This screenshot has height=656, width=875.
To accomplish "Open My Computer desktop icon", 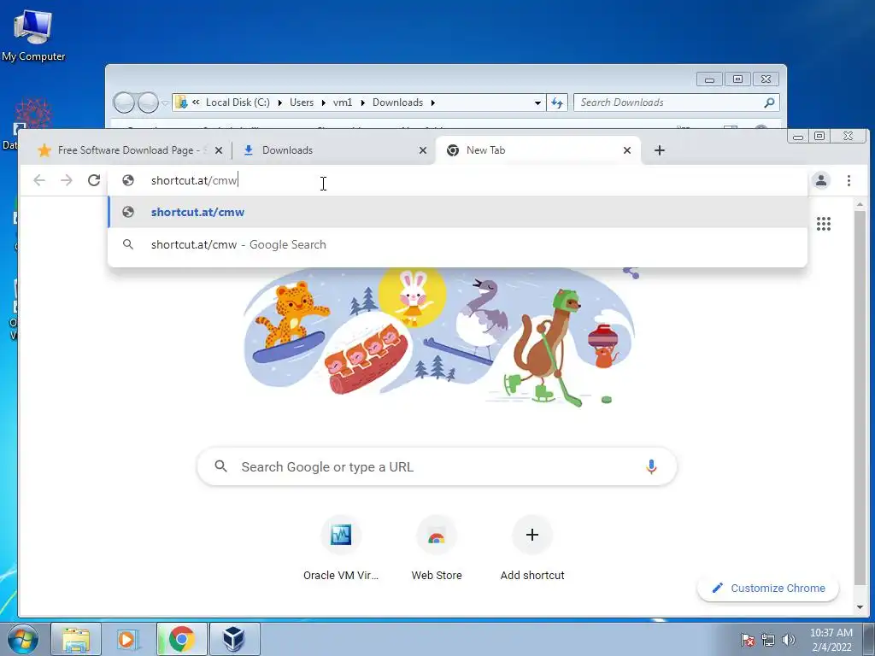I will (33, 36).
